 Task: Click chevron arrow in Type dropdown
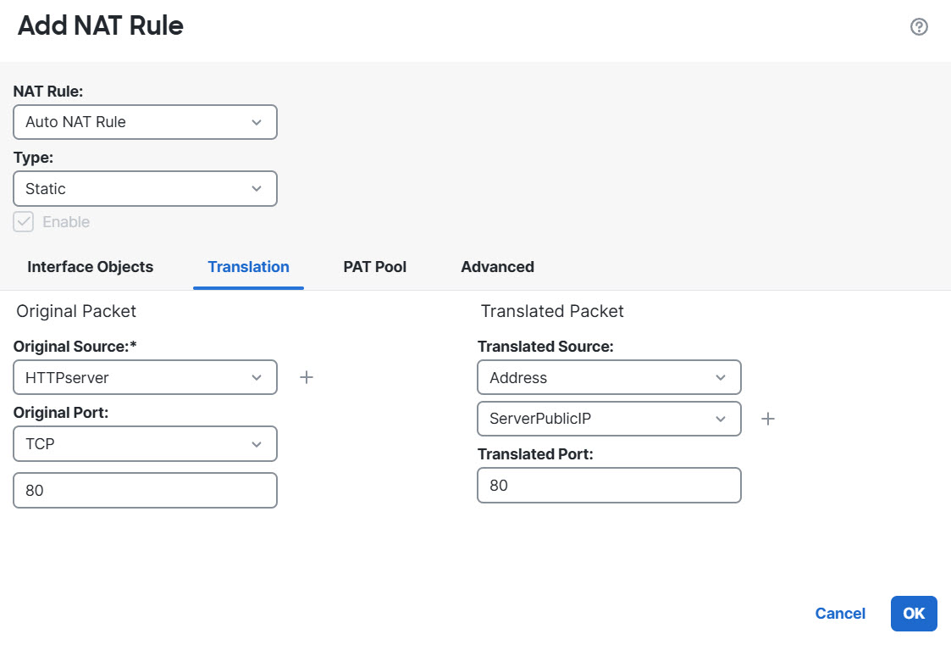257,189
